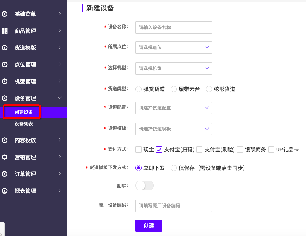Select the 立即下发 radio button
The width and height of the screenshot is (306, 236).
click(138, 168)
